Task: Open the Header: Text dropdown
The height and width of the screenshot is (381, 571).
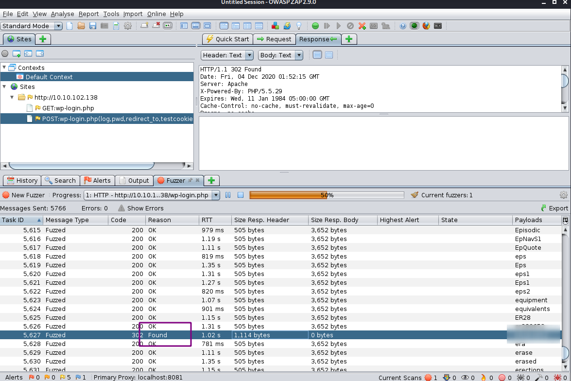Action: (227, 55)
